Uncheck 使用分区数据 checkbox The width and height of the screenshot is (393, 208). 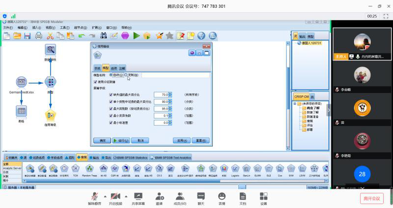click(x=95, y=82)
